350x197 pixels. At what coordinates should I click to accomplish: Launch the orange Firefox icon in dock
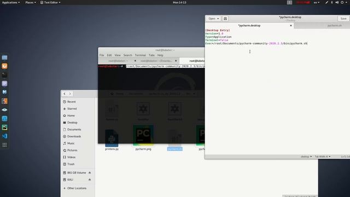pyautogui.click(x=4, y=66)
